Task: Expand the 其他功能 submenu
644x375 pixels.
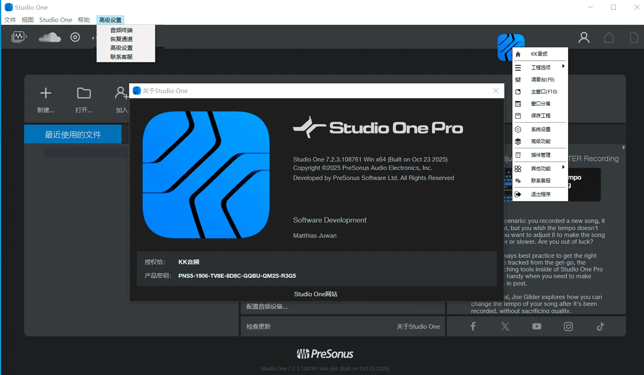Action: (540, 169)
